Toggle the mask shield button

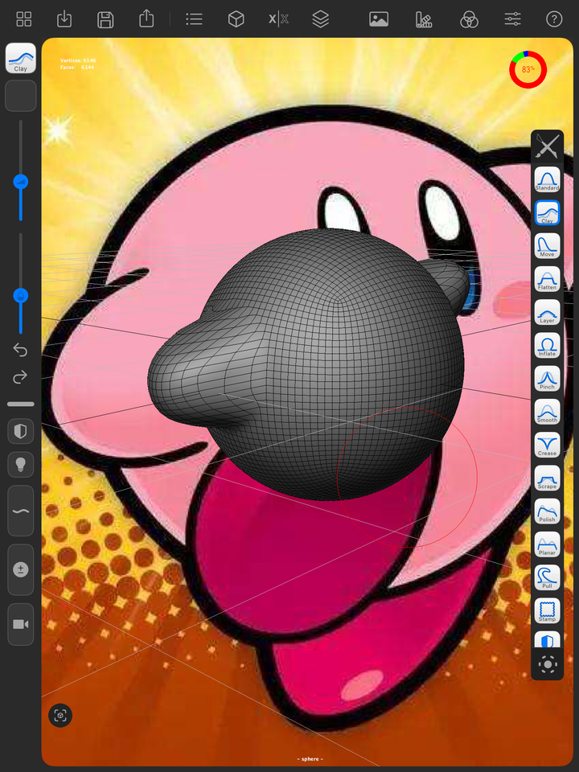coord(21,432)
